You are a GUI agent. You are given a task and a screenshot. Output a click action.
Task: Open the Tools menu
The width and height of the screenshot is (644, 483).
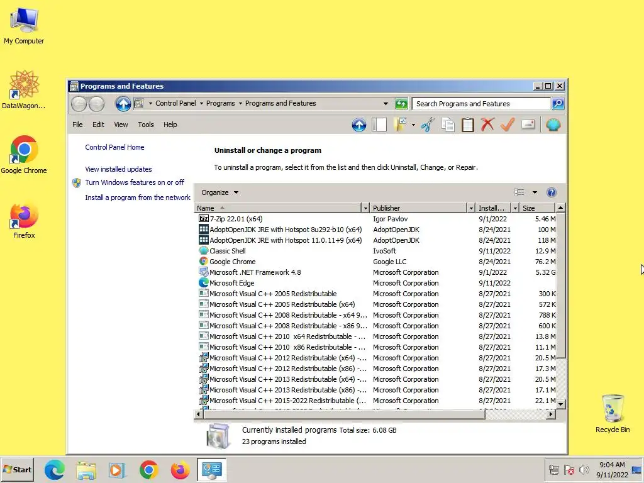pyautogui.click(x=146, y=125)
